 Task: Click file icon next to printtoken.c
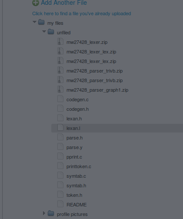(60, 166)
